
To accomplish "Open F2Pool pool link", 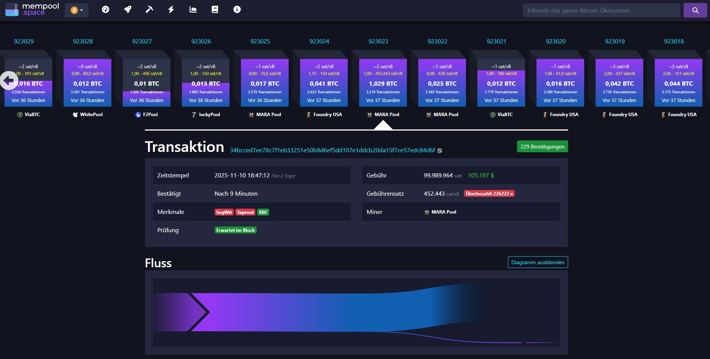I will pos(147,115).
